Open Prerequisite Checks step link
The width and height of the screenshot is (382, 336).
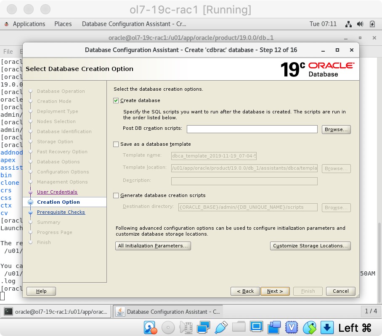coord(61,212)
